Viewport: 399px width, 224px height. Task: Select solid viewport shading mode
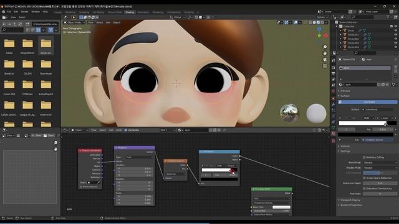pos(314,22)
